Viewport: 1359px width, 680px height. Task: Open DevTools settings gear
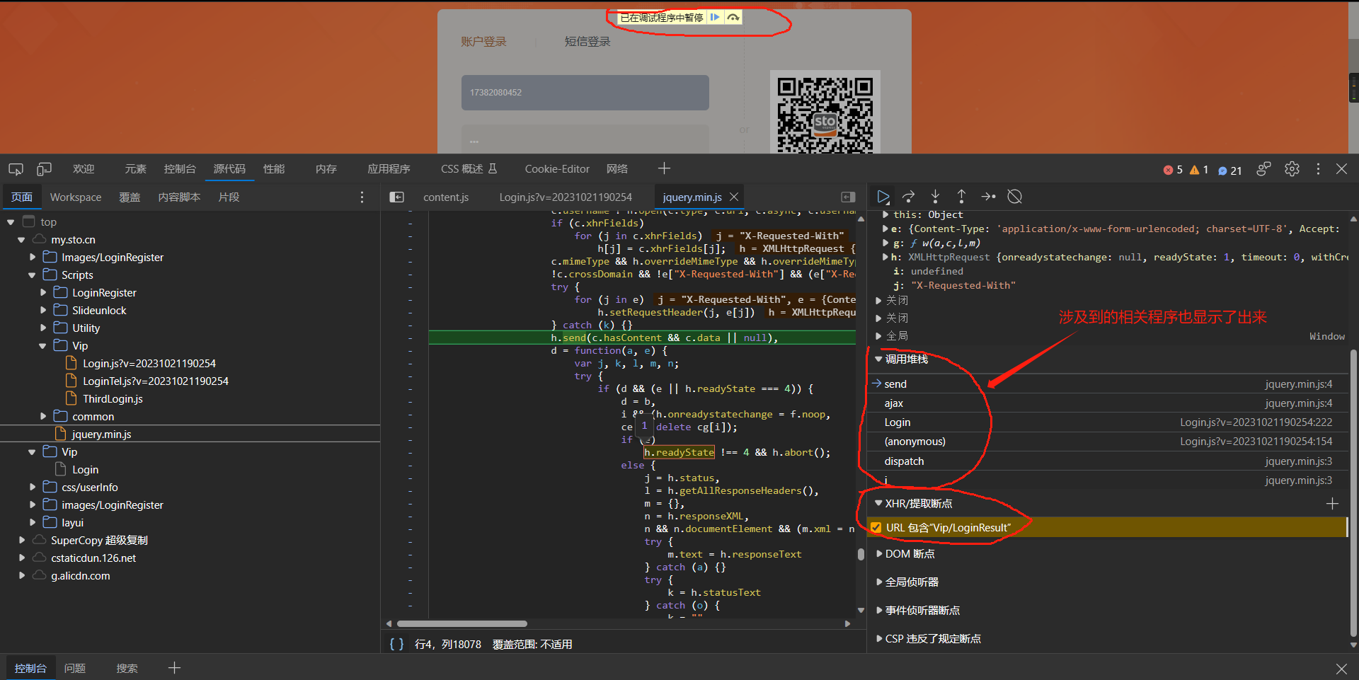(x=1292, y=169)
